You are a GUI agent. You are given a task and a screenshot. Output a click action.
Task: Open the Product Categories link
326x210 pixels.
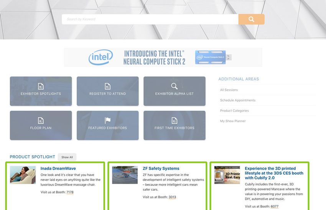[x=234, y=110]
